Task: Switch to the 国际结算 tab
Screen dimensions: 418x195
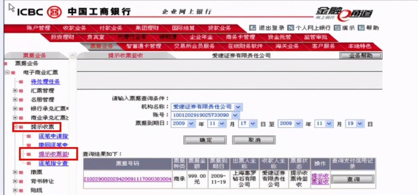Action: (183, 28)
